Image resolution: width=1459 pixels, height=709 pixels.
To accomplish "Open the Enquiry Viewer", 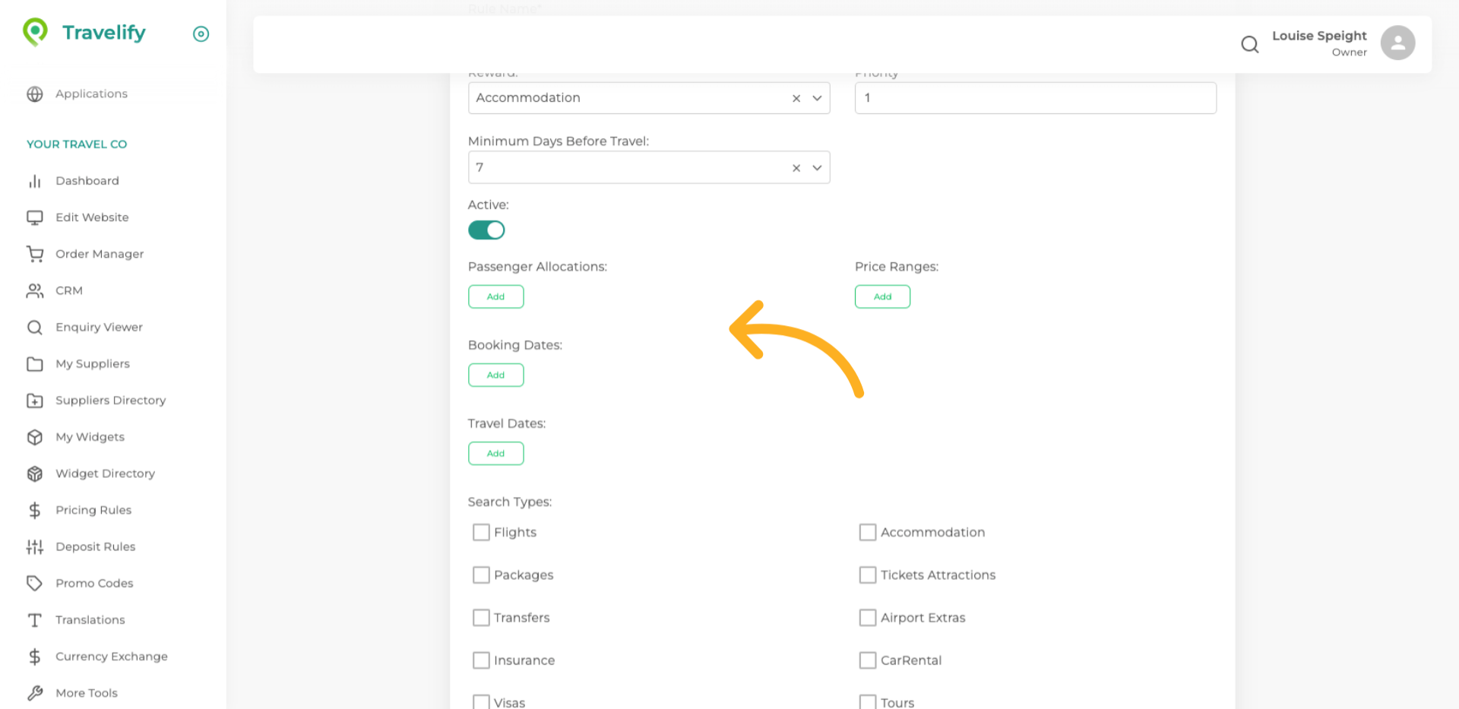I will [x=99, y=327].
